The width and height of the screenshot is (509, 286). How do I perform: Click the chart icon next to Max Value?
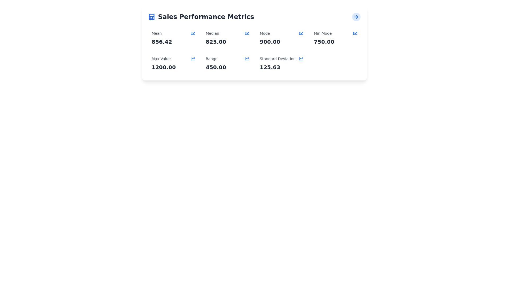[x=193, y=59]
